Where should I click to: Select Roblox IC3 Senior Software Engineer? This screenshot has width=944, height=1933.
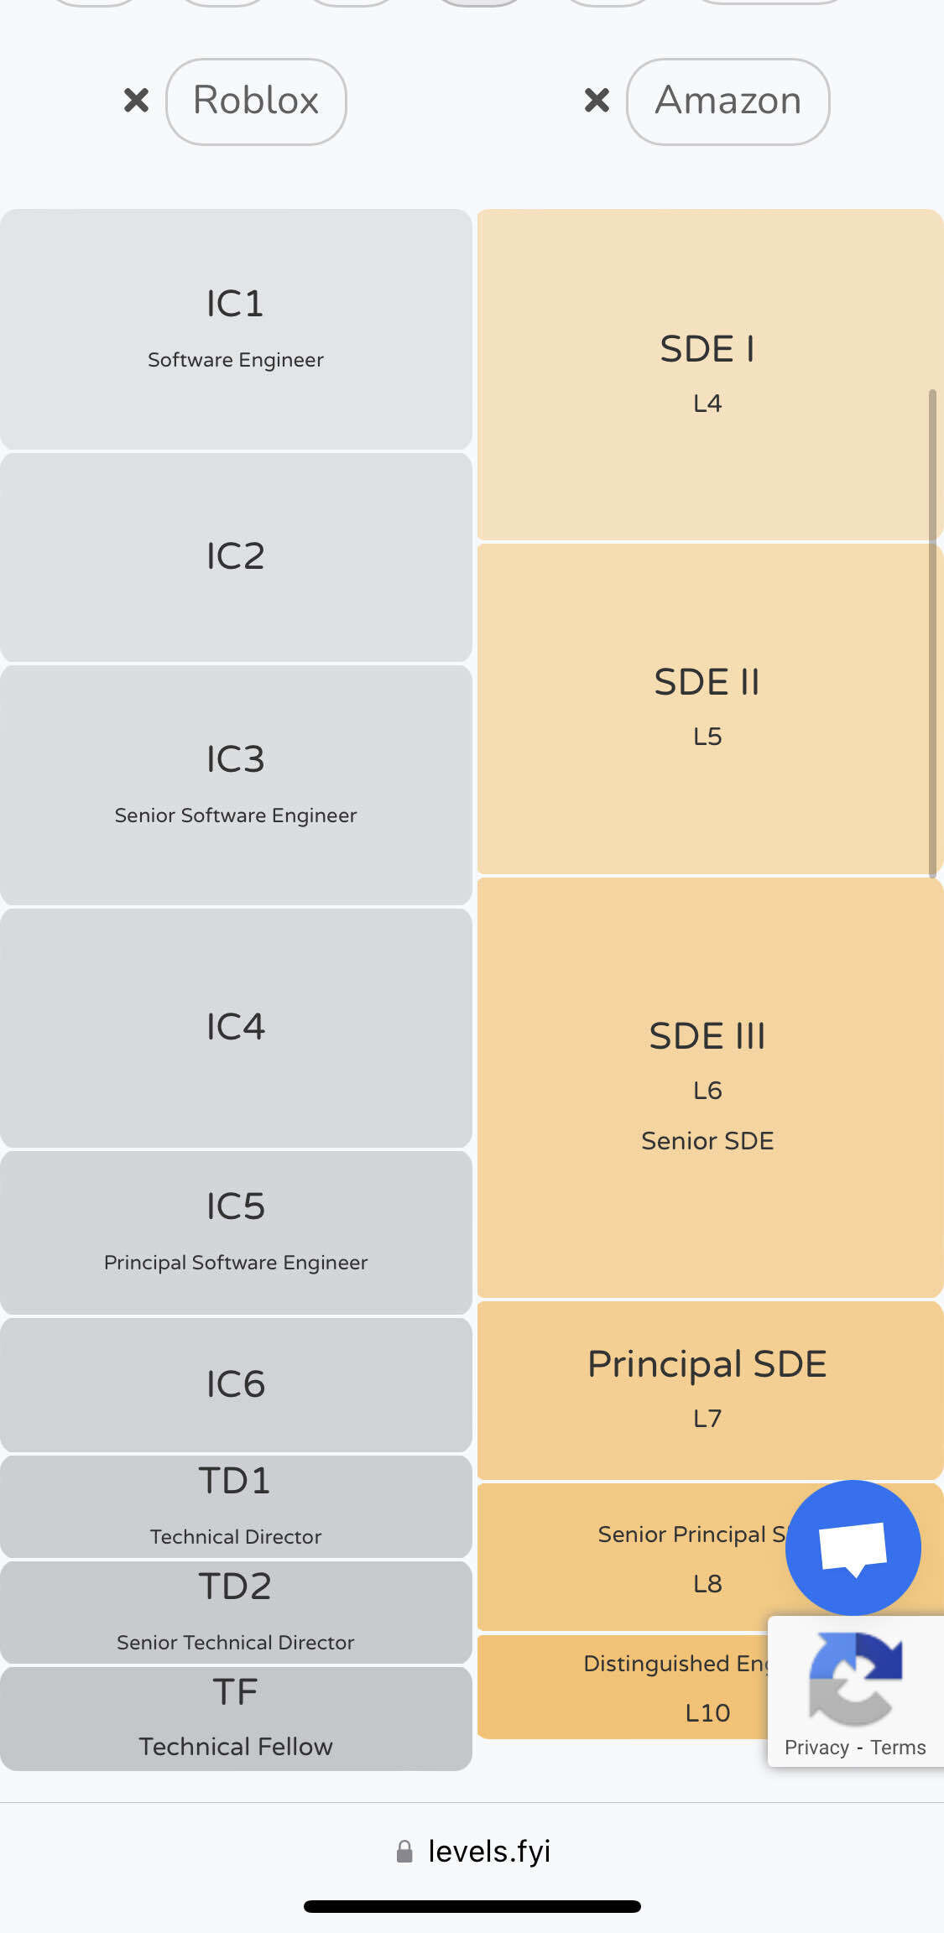[236, 784]
